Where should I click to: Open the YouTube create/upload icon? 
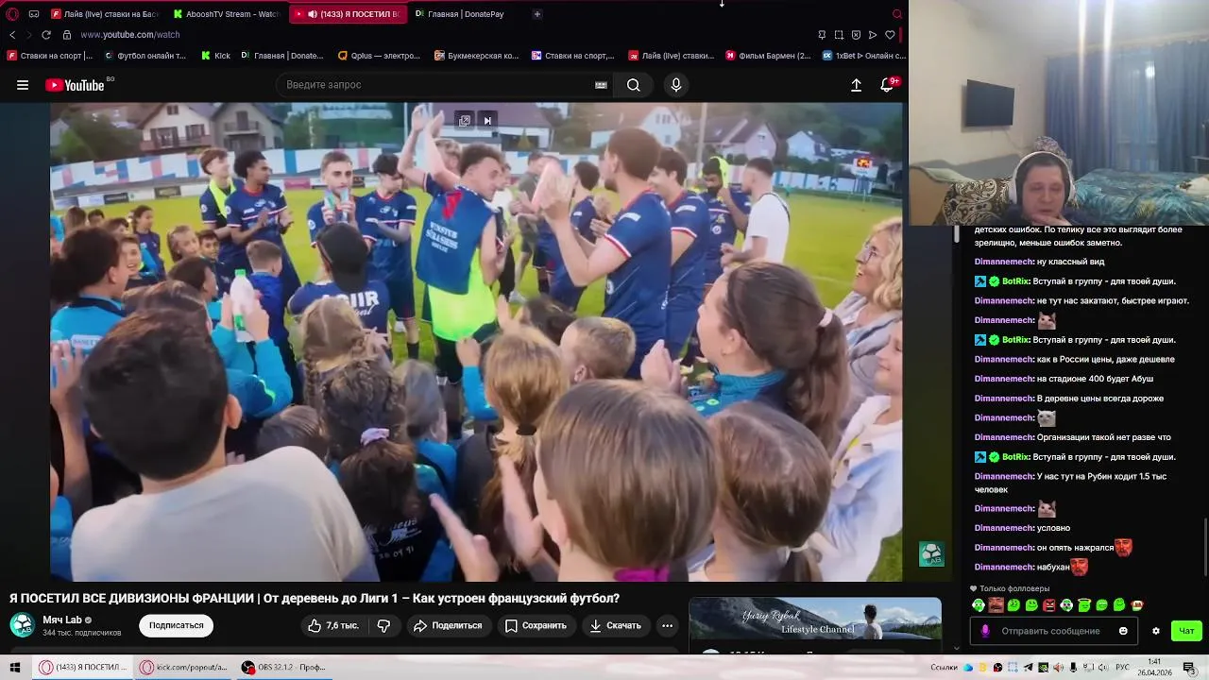coord(856,85)
